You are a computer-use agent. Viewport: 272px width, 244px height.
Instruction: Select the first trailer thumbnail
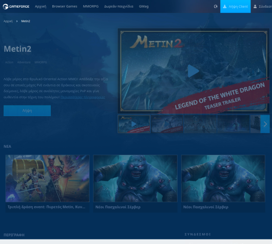click(x=134, y=124)
